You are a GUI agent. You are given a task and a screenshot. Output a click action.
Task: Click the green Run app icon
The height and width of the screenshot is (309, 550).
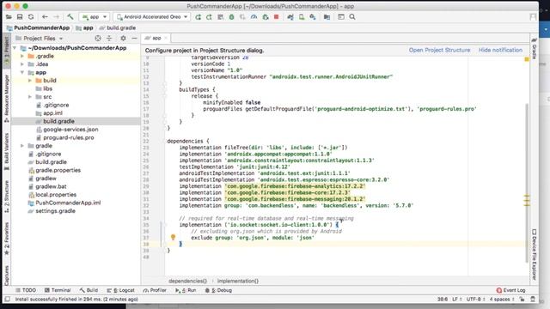click(199, 17)
